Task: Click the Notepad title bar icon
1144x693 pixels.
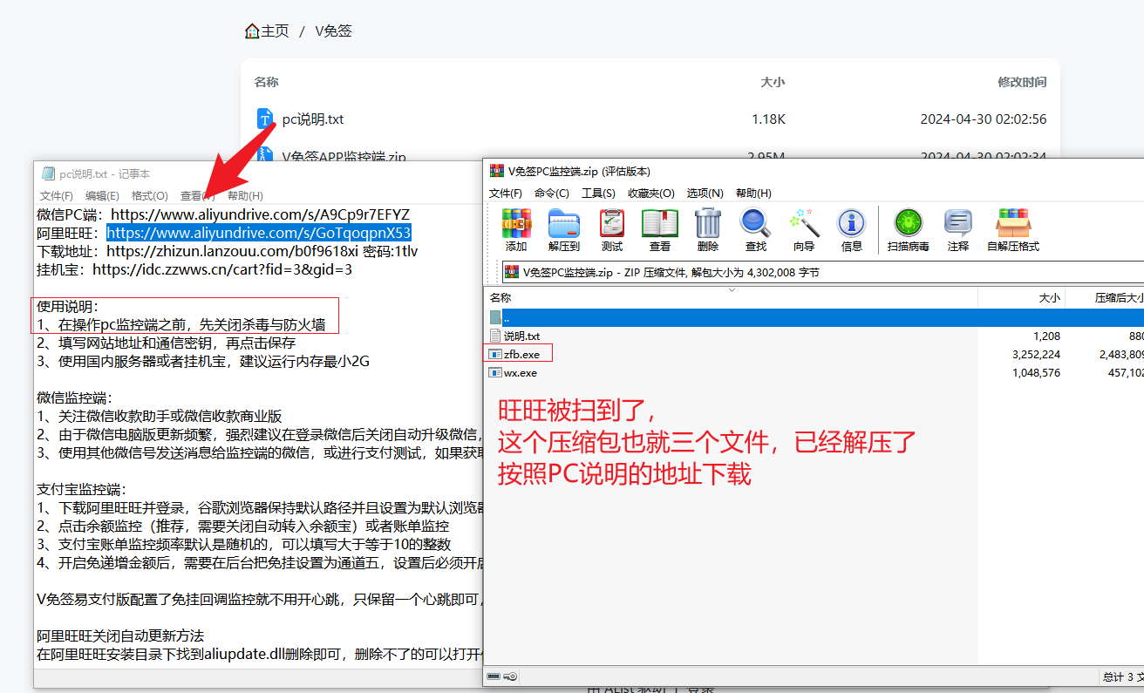Action: (47, 173)
